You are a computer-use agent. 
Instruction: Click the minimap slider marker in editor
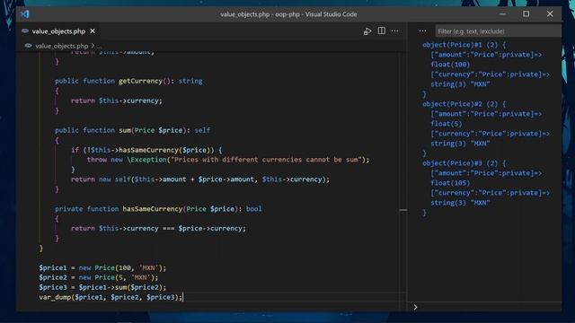402,210
